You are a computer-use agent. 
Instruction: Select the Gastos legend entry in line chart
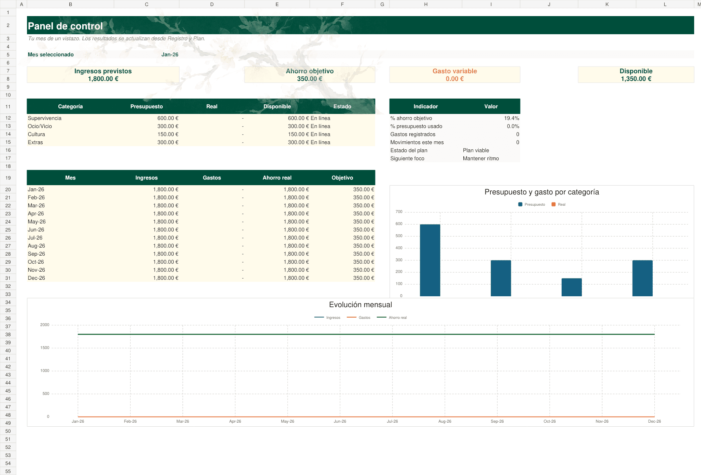[x=359, y=318]
